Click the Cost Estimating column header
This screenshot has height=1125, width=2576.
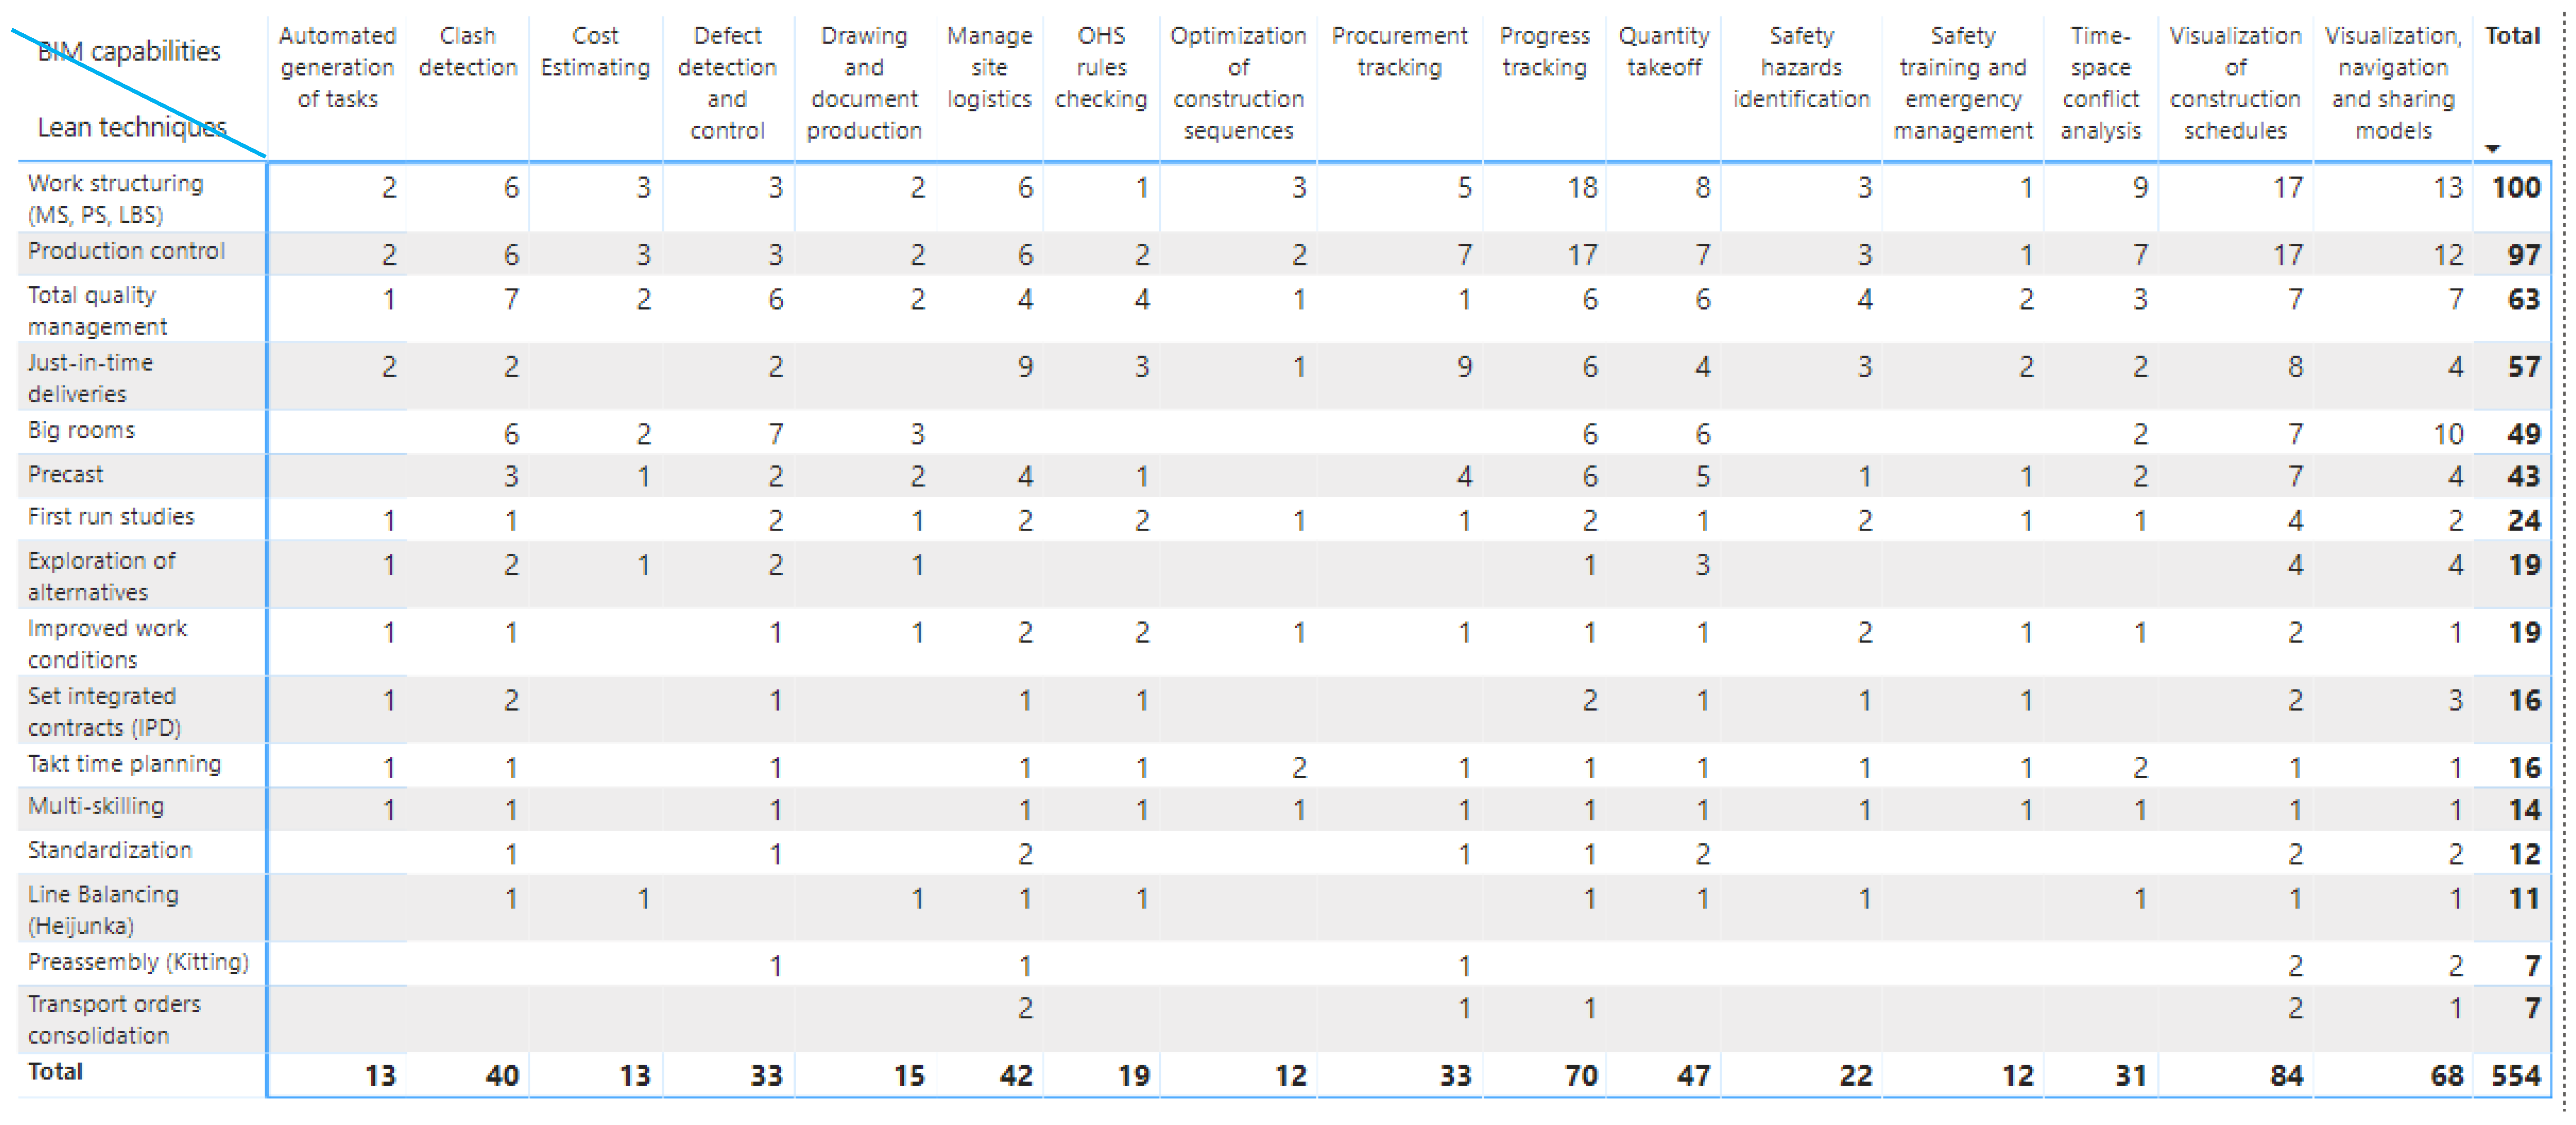[595, 52]
